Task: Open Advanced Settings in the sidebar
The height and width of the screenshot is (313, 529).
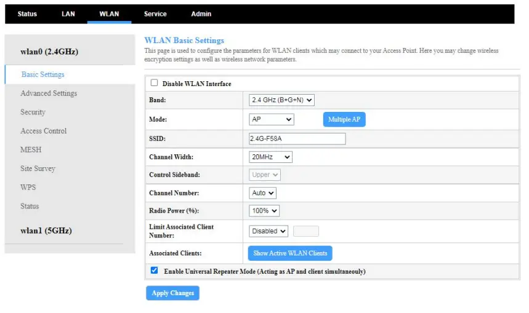Action: (49, 93)
